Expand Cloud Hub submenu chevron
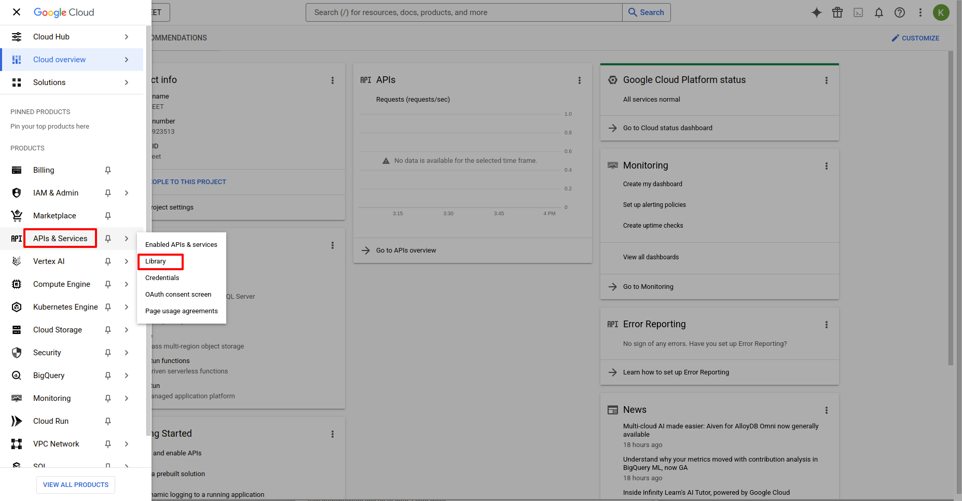Viewport: 962px width, 501px height. click(127, 37)
